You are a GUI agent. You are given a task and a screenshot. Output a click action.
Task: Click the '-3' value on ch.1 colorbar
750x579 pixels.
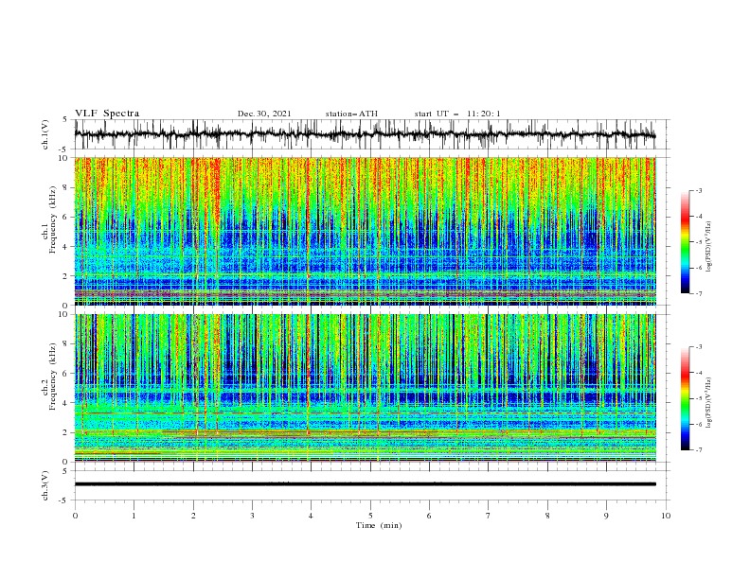698,190
